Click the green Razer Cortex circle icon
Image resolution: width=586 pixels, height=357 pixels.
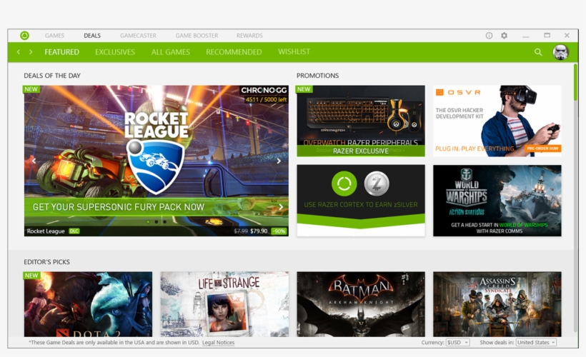pos(344,183)
